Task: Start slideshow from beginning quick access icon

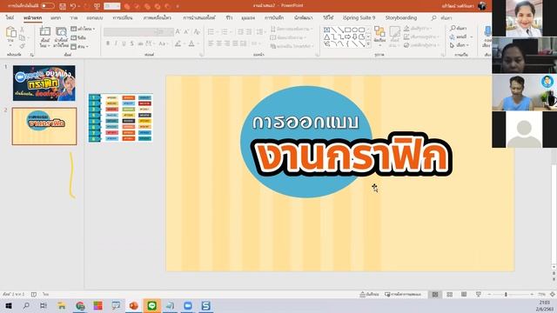Action: coord(97,6)
